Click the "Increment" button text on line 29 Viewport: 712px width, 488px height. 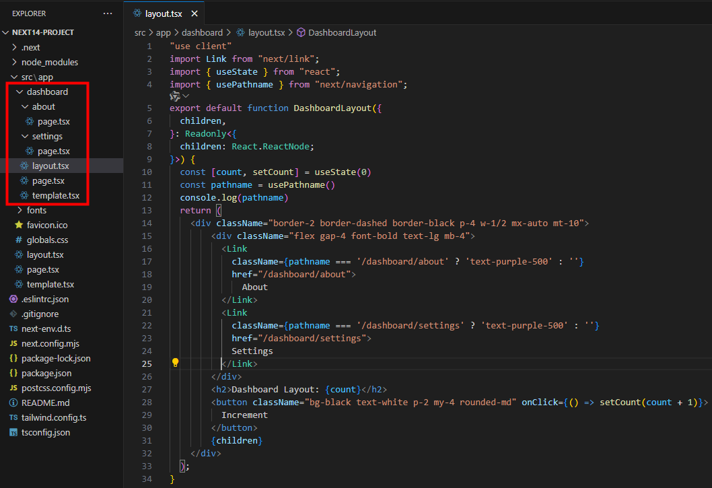(x=245, y=415)
